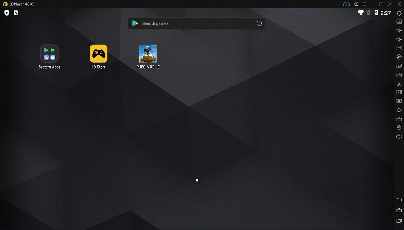
Task: Click the 2:27 clock in the status bar
Action: click(386, 13)
